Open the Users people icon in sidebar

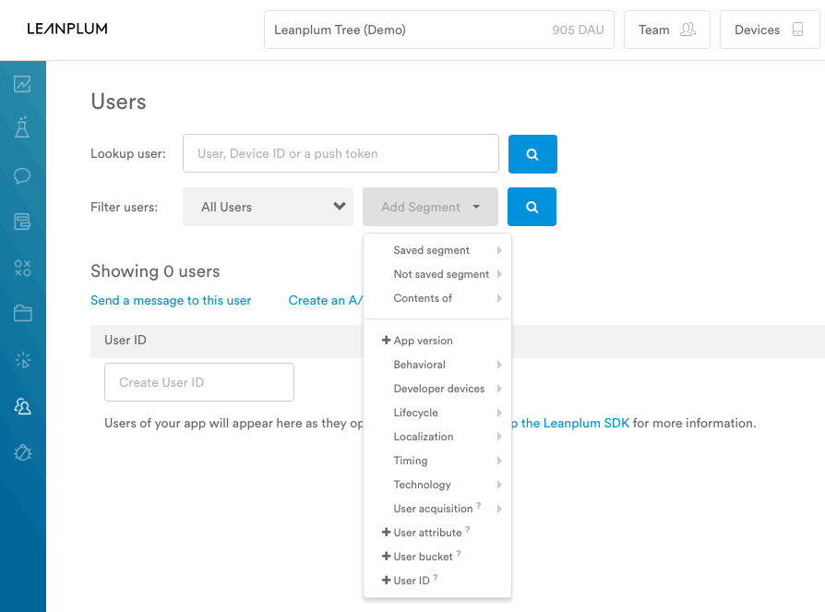(22, 406)
